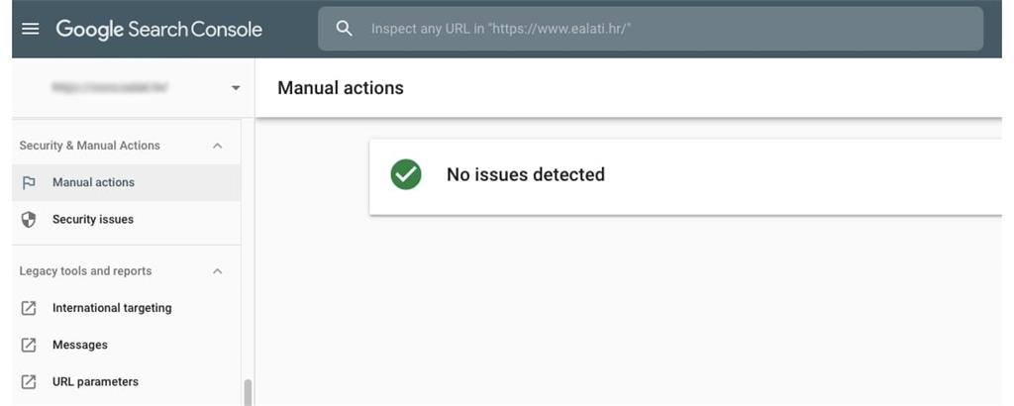Image resolution: width=1014 pixels, height=406 pixels.
Task: Click the Manual actions flag icon
Action: [29, 183]
